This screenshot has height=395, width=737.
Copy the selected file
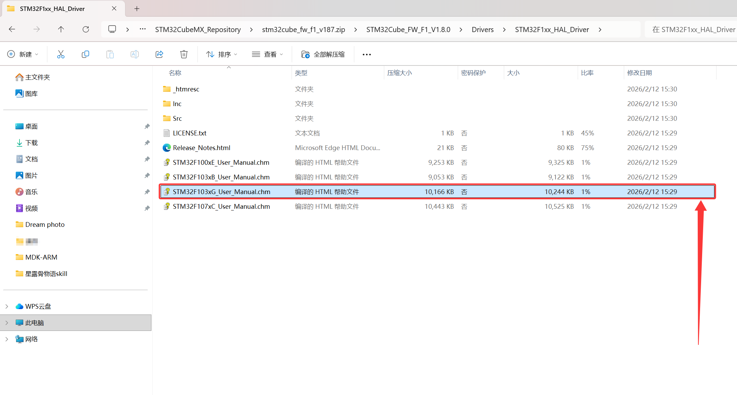pos(85,54)
